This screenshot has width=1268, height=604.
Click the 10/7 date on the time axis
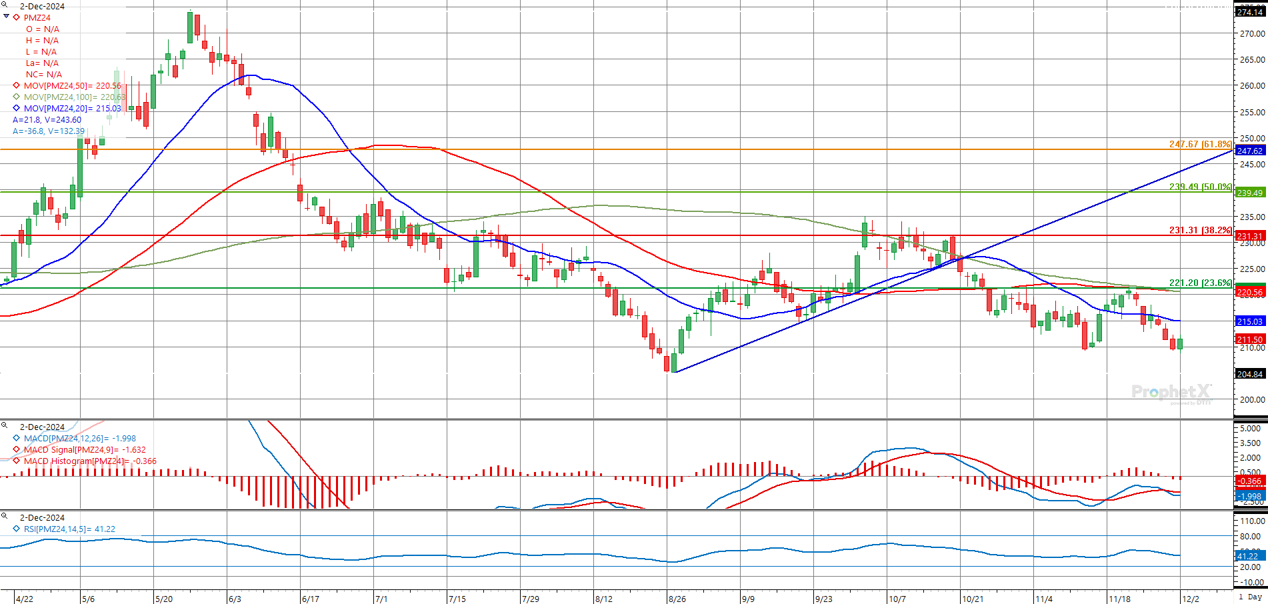tap(897, 599)
